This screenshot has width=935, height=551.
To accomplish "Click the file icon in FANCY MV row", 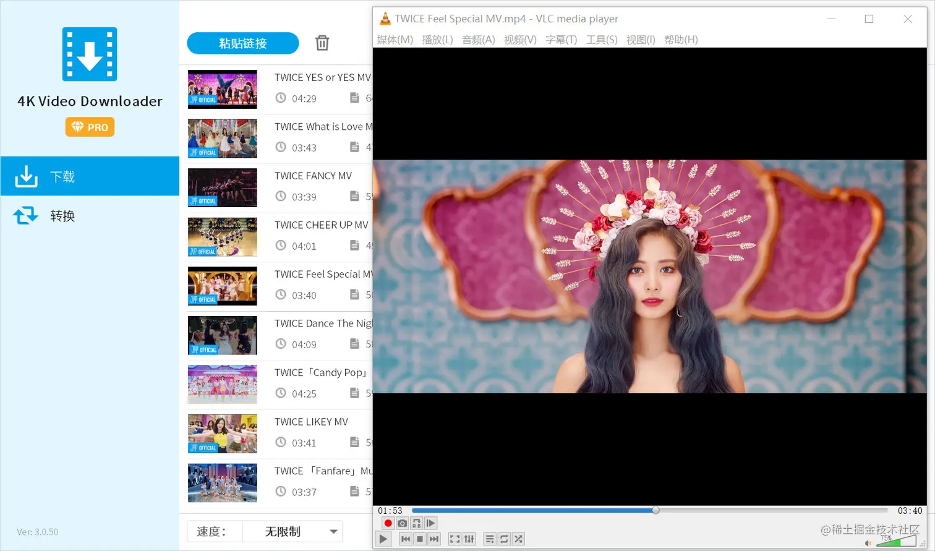I will point(354,196).
